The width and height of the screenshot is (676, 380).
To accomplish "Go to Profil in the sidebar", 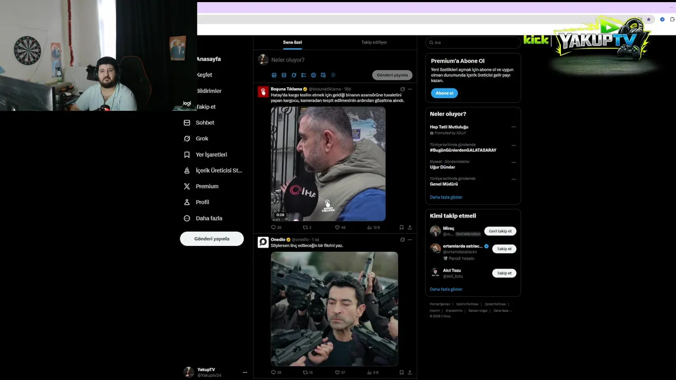I will pyautogui.click(x=196, y=202).
